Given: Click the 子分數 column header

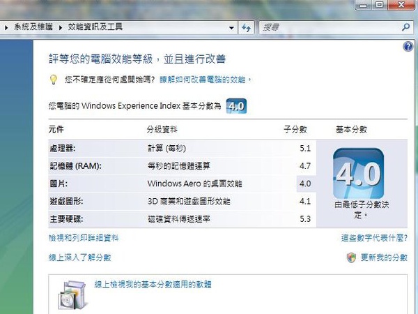Looking at the screenshot, I should (295, 130).
